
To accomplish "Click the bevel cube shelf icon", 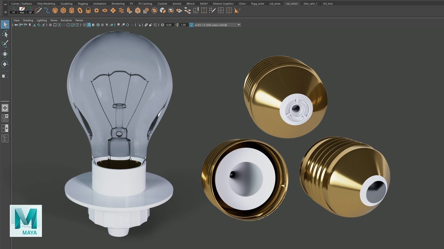I will pos(138,10).
